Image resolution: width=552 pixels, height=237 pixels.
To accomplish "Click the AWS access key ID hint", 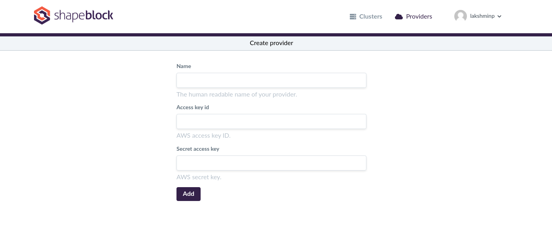I will click(203, 136).
